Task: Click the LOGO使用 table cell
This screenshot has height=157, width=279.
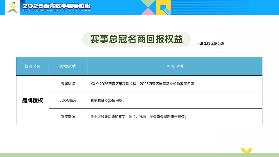Action: click(68, 100)
